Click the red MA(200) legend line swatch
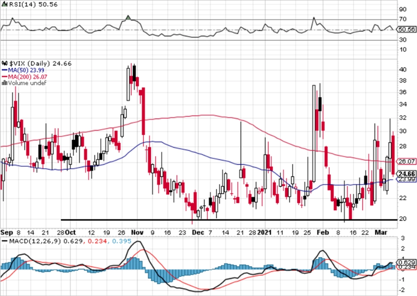 5,77
